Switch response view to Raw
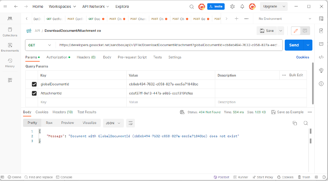 [49, 123]
